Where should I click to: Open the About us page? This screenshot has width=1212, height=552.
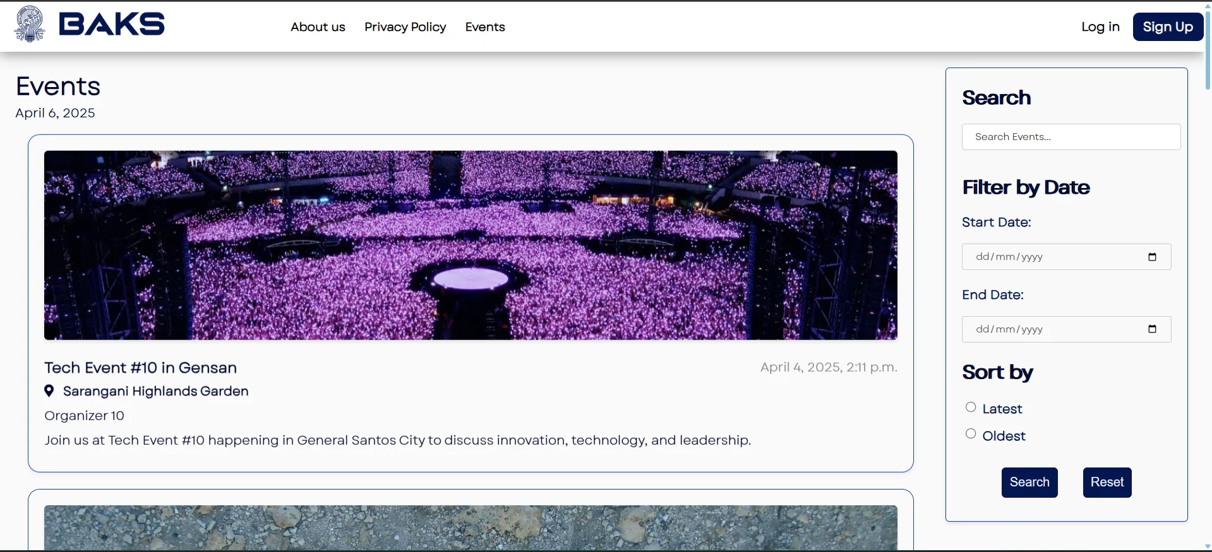pos(318,27)
